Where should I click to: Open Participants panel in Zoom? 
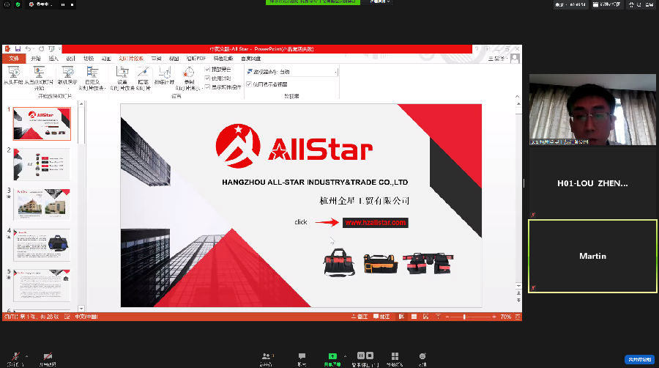267,359
